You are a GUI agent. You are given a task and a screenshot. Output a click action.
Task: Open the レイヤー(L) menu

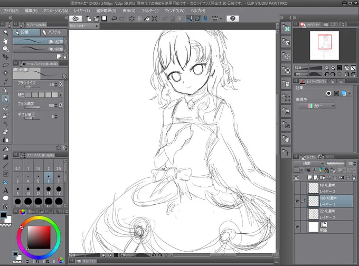point(82,11)
